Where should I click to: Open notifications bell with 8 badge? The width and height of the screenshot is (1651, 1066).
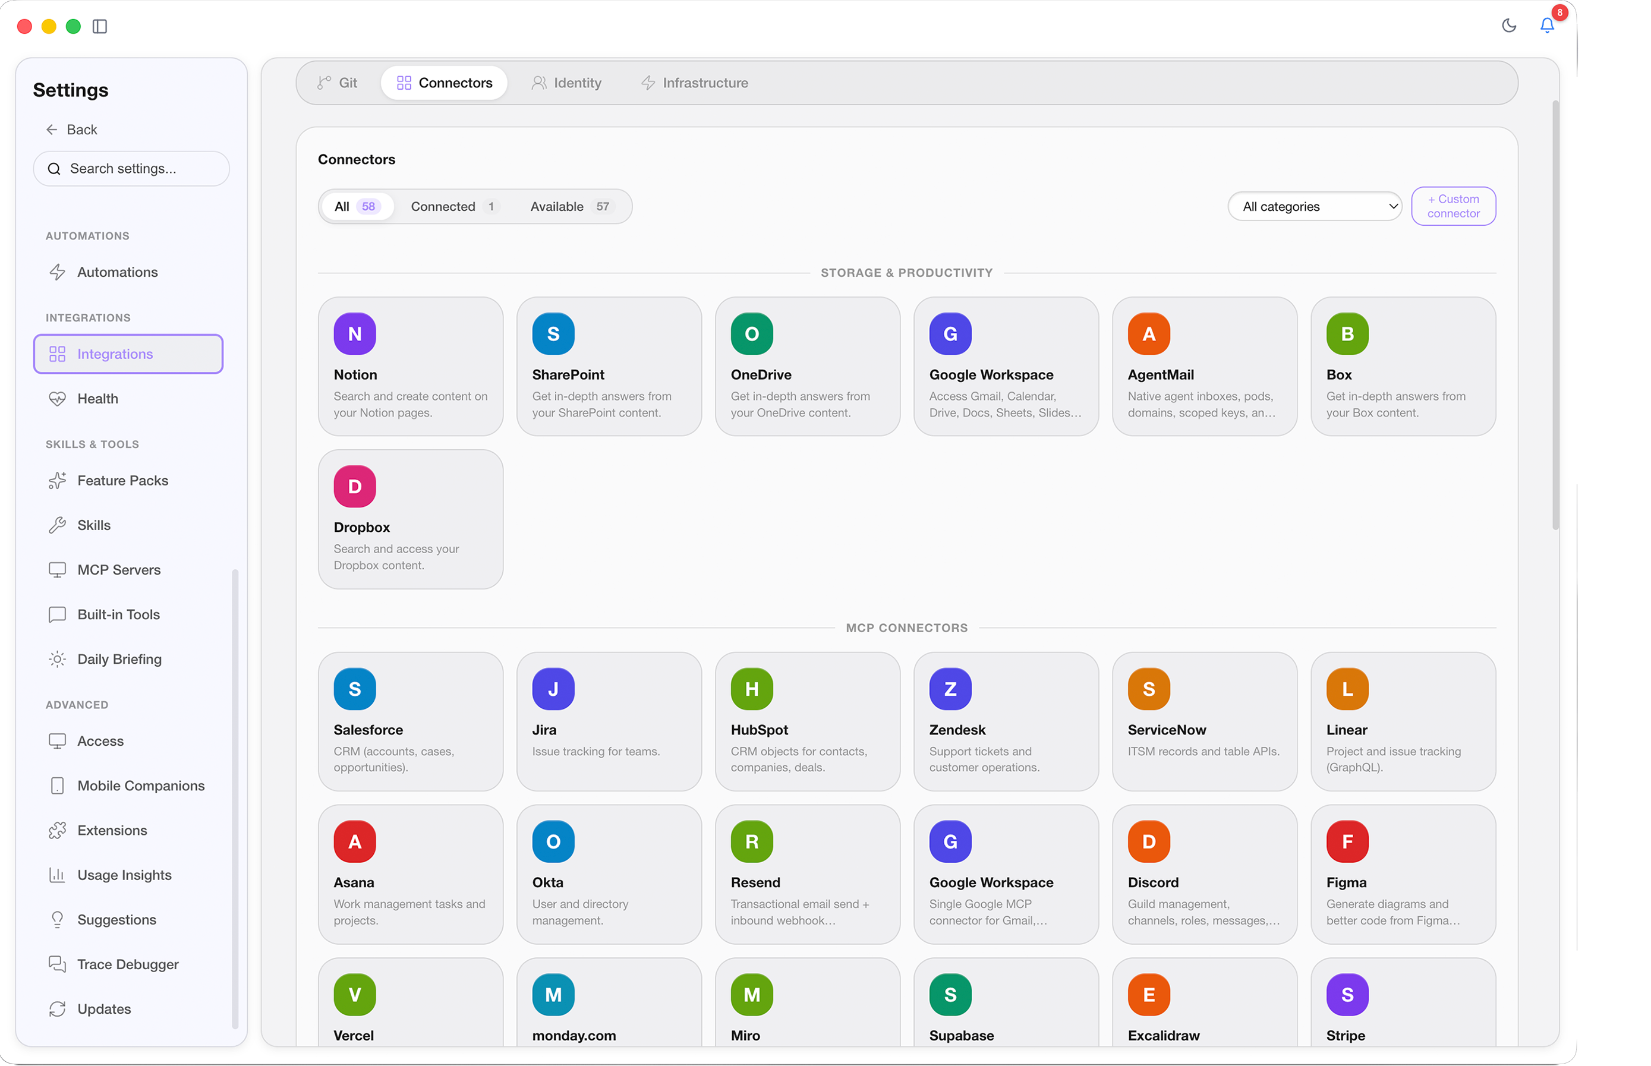[1546, 25]
